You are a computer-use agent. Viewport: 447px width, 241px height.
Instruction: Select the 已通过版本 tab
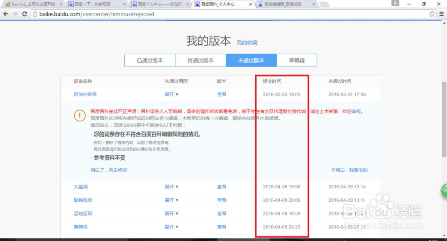(x=150, y=60)
